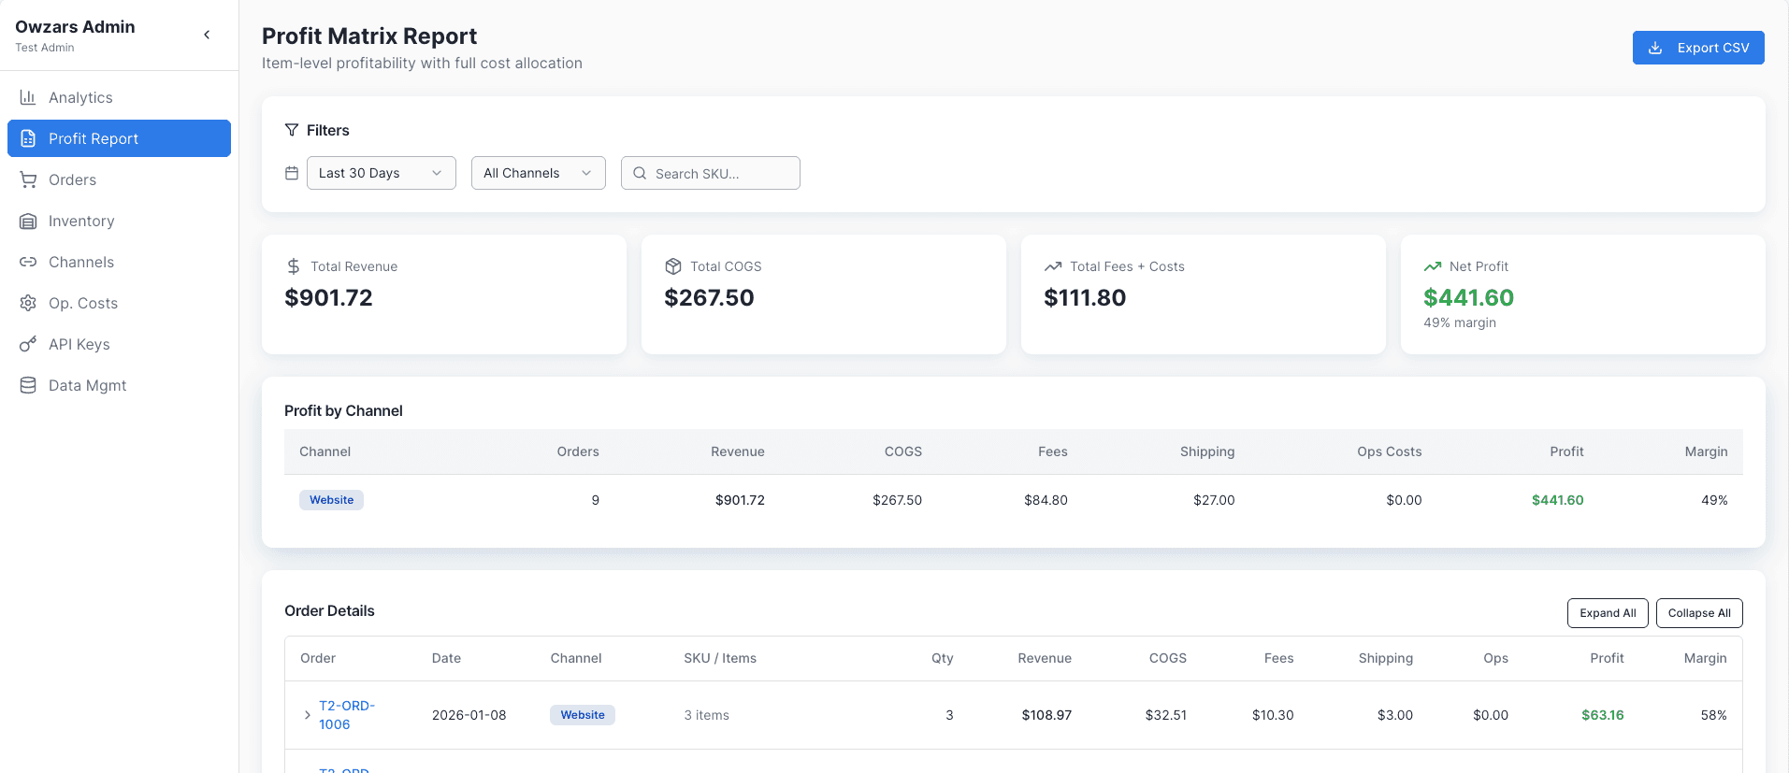This screenshot has width=1789, height=773.
Task: Click the Profit Report document icon
Action: click(x=28, y=138)
